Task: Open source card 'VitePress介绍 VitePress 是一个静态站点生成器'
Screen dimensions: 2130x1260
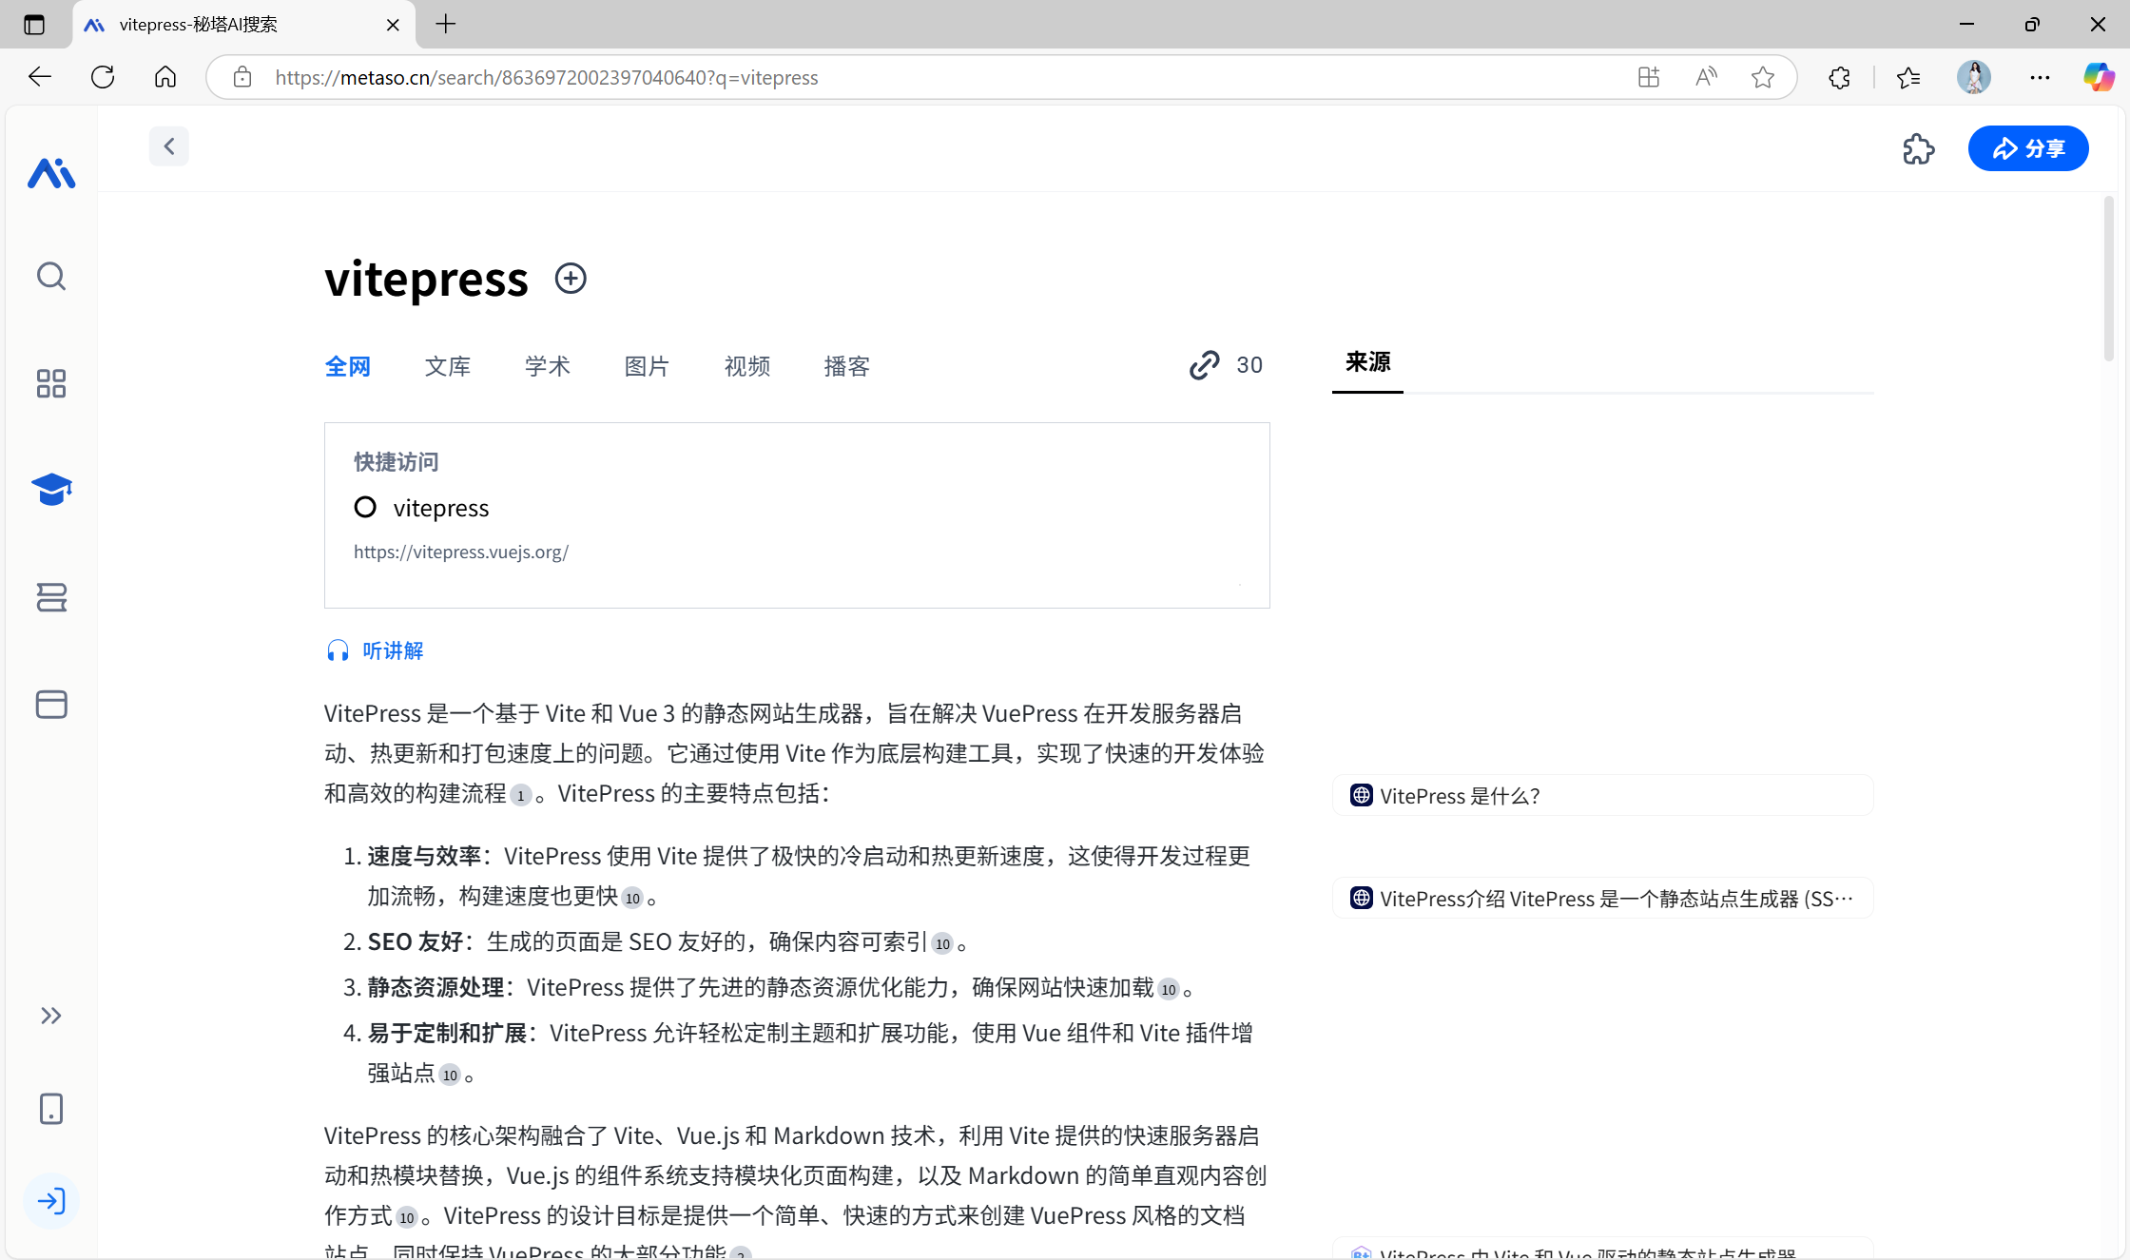Action: tap(1602, 899)
